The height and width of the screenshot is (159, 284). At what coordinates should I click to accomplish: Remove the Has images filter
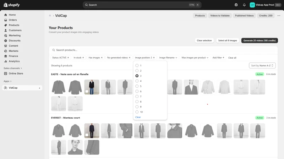pos(102,58)
